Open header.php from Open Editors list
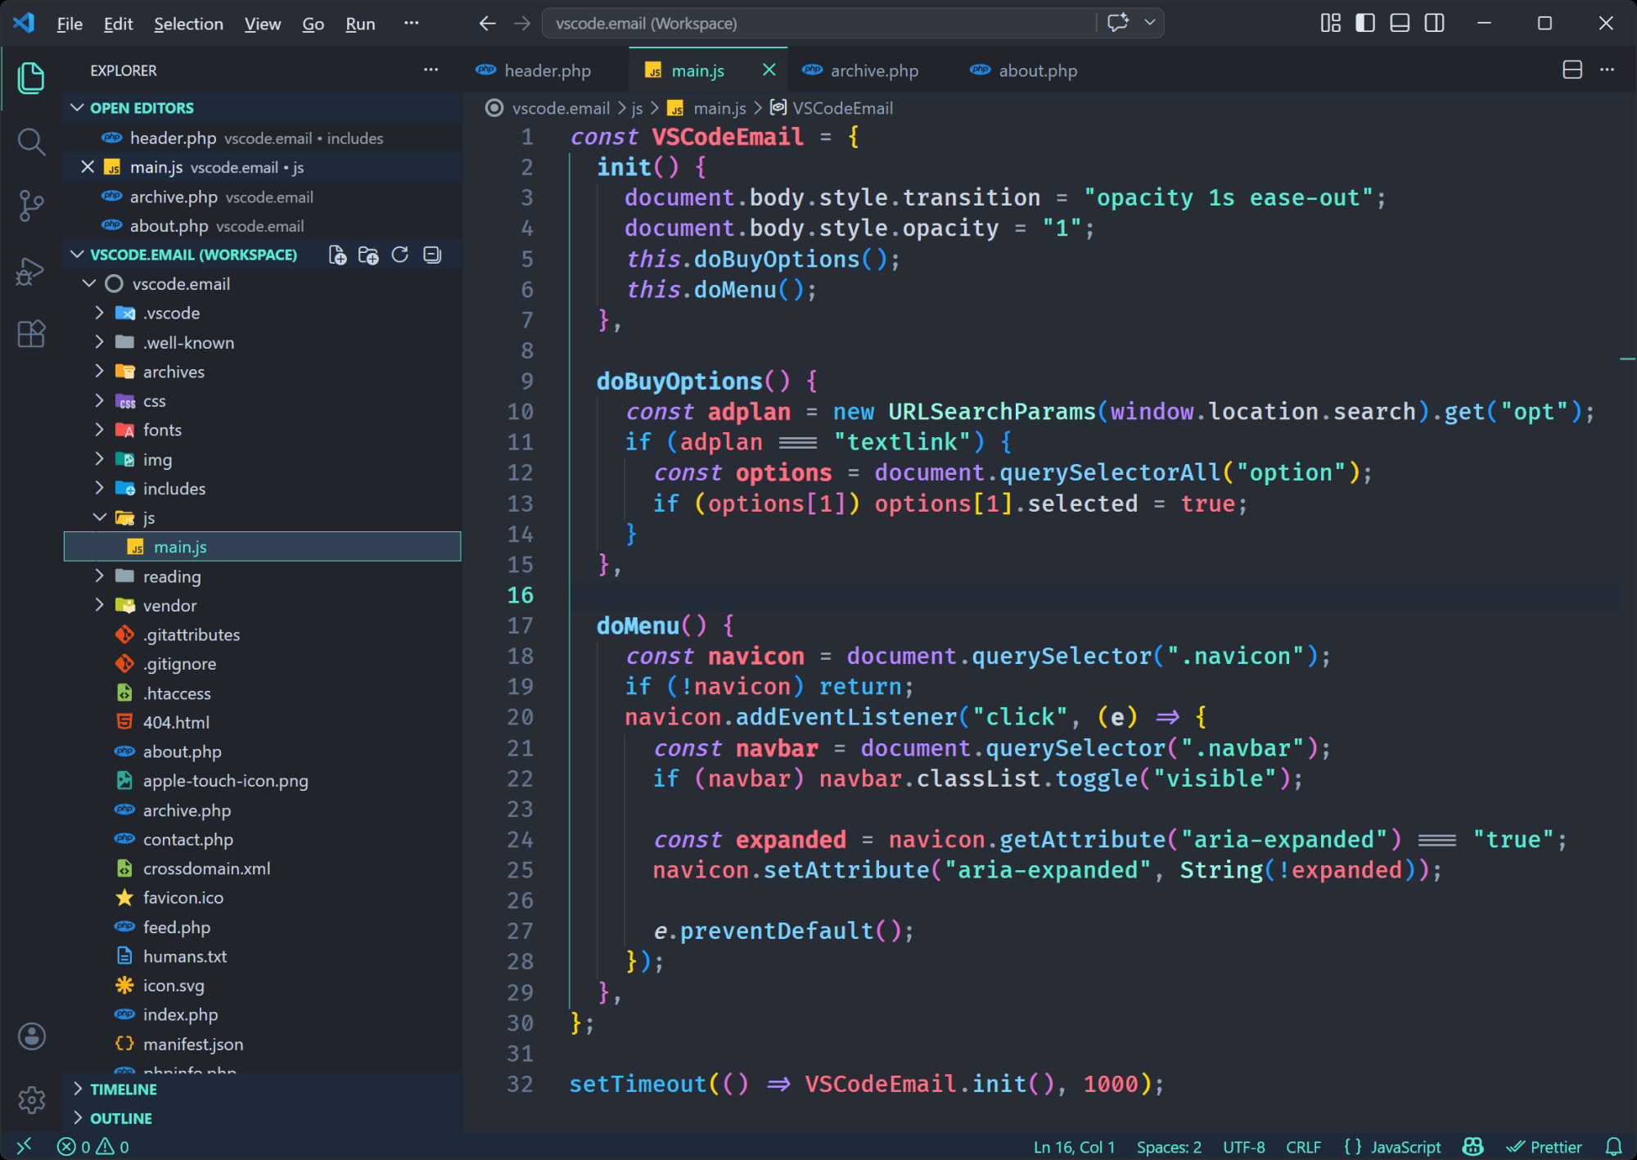The width and height of the screenshot is (1637, 1160). [262, 138]
